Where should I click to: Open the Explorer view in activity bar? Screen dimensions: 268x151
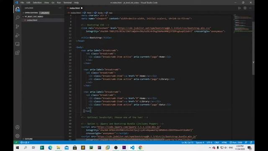tap(18, 9)
